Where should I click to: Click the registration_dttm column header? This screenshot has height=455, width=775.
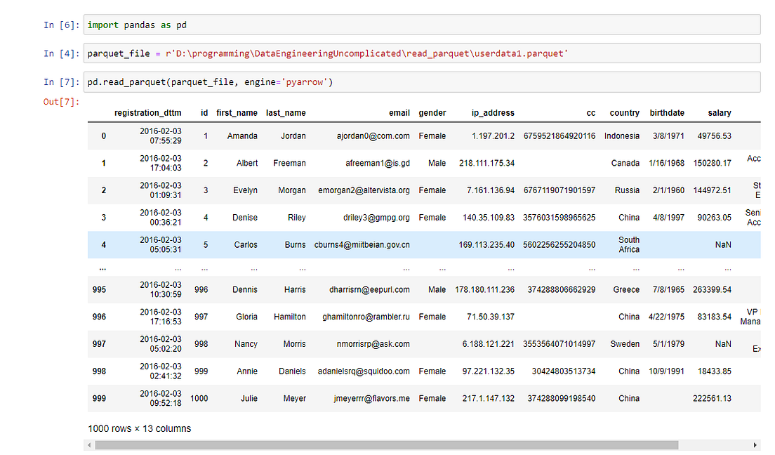148,112
